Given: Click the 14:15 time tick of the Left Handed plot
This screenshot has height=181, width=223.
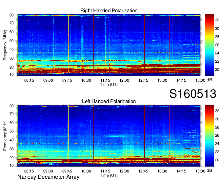Looking at the screenshot, I should point(181,171).
